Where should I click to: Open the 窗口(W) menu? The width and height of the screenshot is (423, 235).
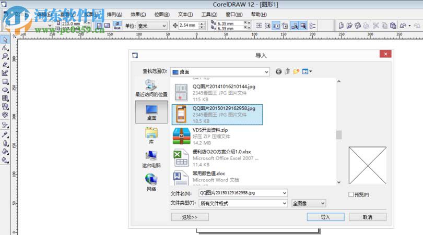point(234,14)
